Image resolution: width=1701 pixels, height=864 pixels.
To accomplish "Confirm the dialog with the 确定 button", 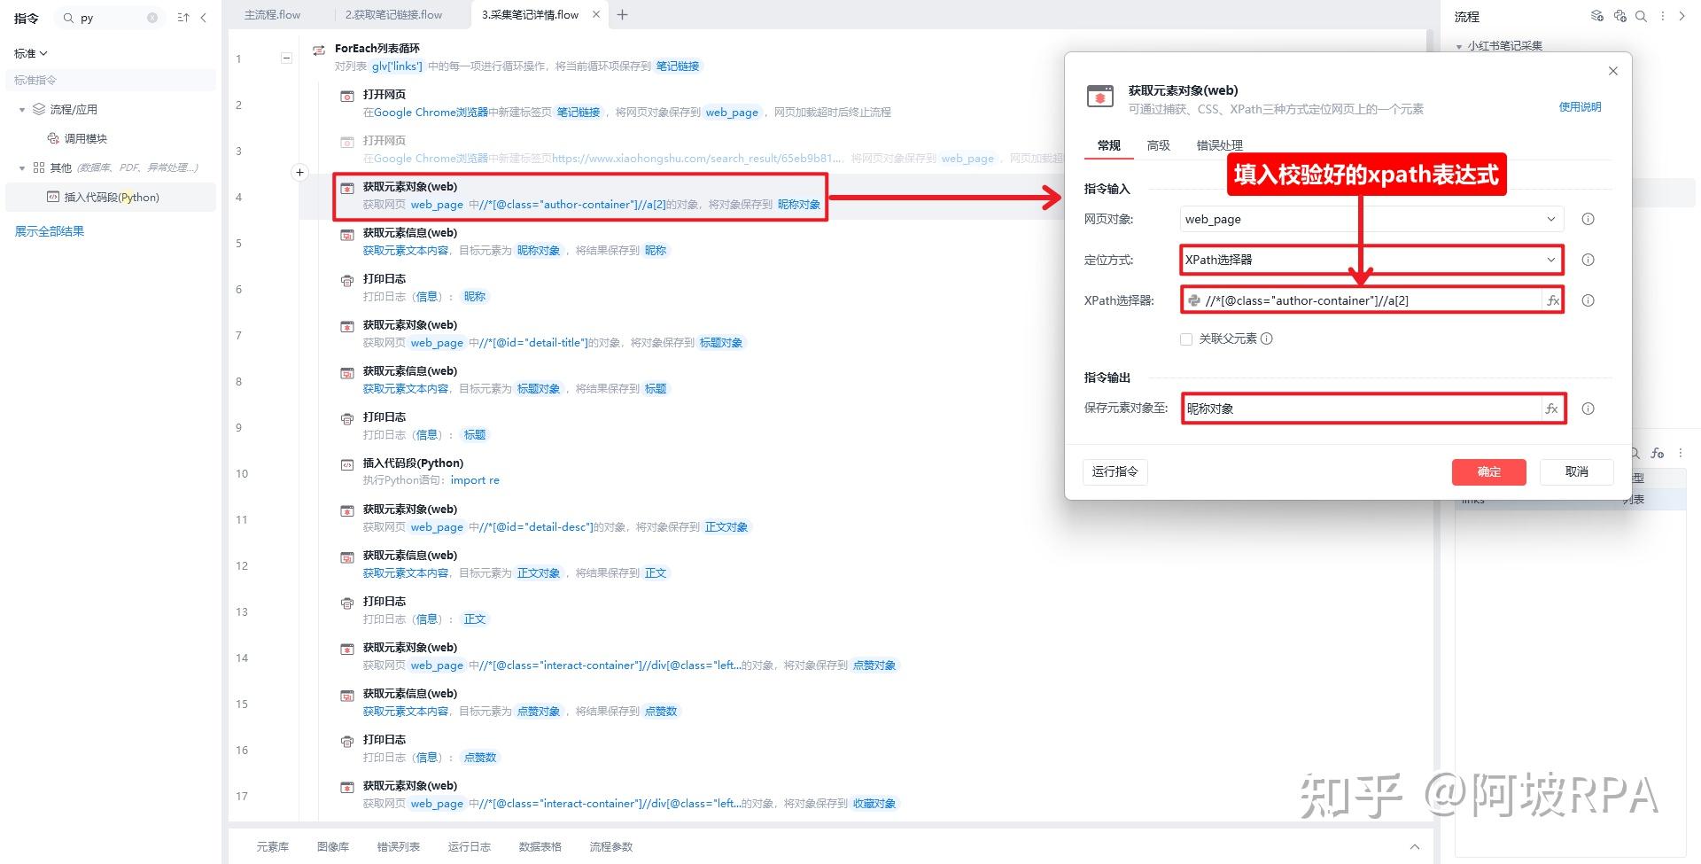I will click(1488, 471).
